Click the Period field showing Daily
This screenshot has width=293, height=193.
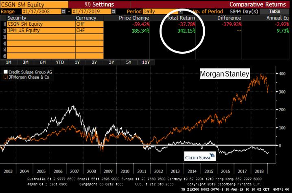click(x=160, y=11)
